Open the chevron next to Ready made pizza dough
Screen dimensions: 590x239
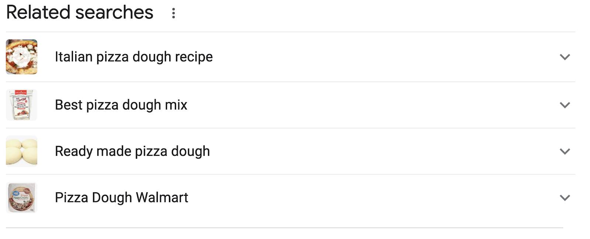[x=564, y=151]
